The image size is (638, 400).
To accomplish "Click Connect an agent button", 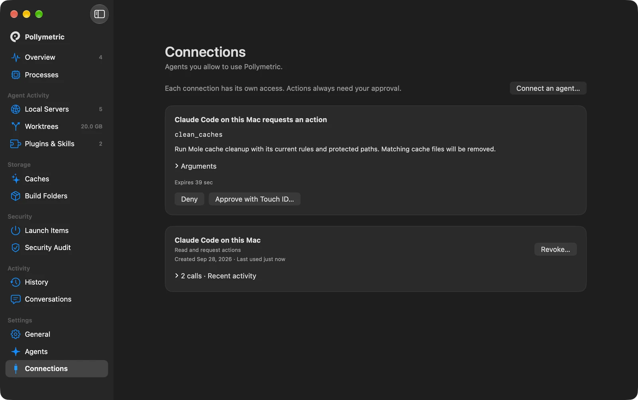I will pos(548,89).
